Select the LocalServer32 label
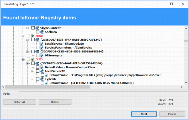The height and width of the screenshot is (120, 189). 55,71
